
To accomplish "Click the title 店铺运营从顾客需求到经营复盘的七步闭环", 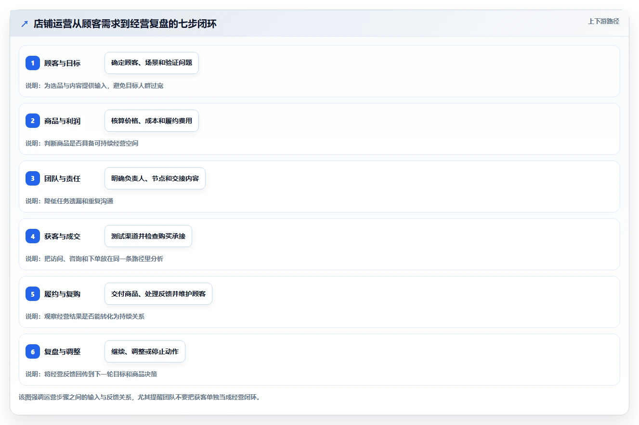I will tap(125, 24).
